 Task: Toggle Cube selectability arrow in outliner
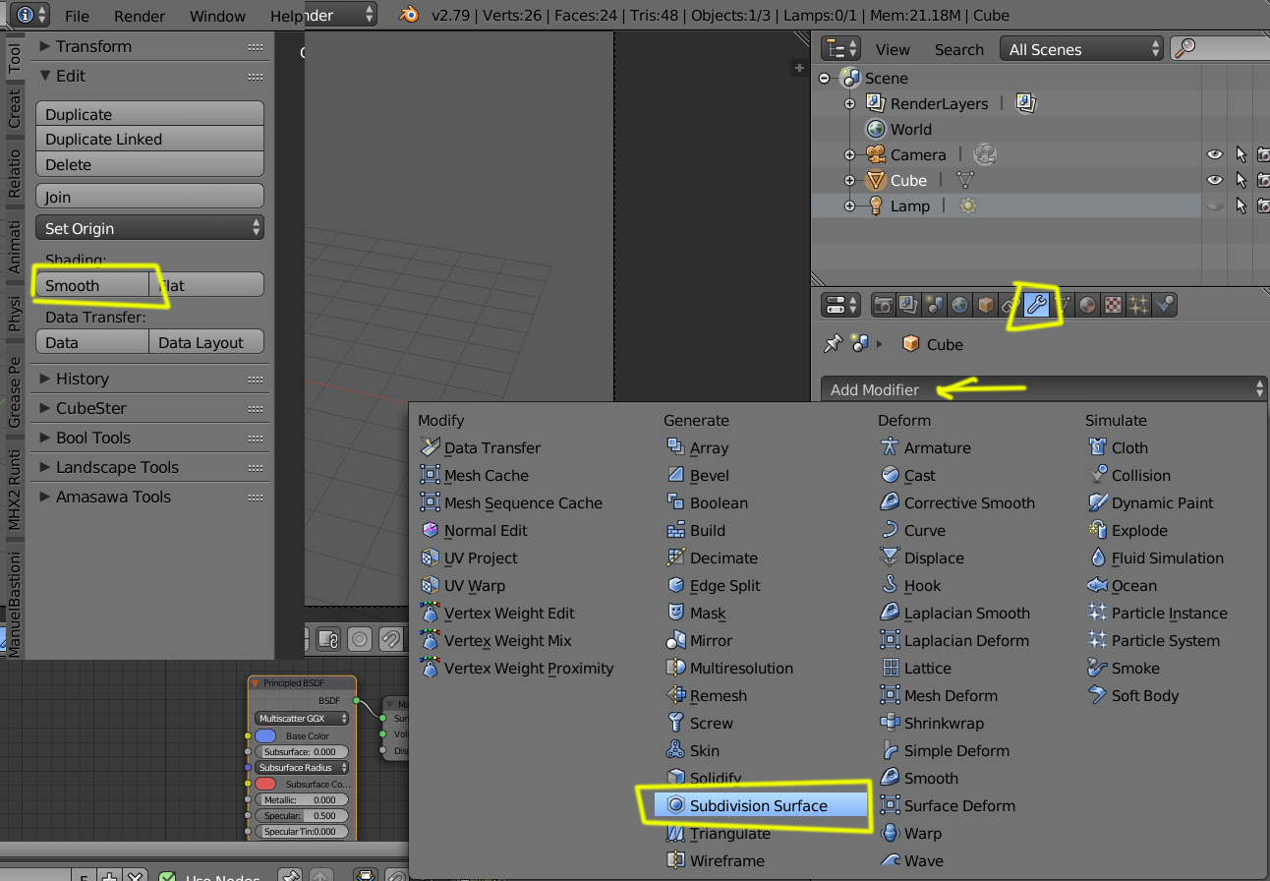(1241, 180)
